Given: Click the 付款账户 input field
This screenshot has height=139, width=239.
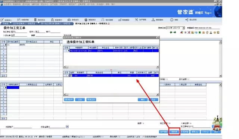Looking at the screenshot, I should [22, 127].
